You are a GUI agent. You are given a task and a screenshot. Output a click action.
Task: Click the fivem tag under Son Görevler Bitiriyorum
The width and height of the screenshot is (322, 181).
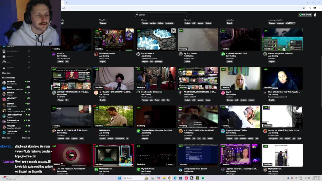click(157, 100)
